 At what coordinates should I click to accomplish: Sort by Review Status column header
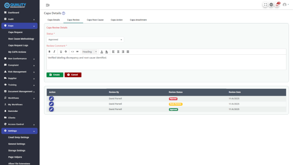[x=176, y=92]
